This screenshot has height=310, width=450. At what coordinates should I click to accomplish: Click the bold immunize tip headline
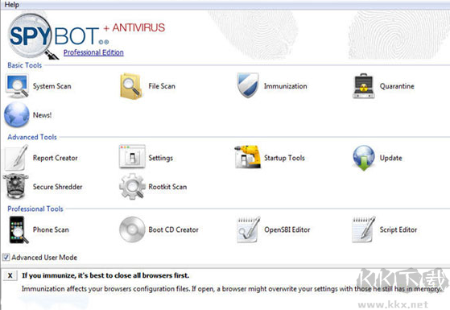point(105,275)
